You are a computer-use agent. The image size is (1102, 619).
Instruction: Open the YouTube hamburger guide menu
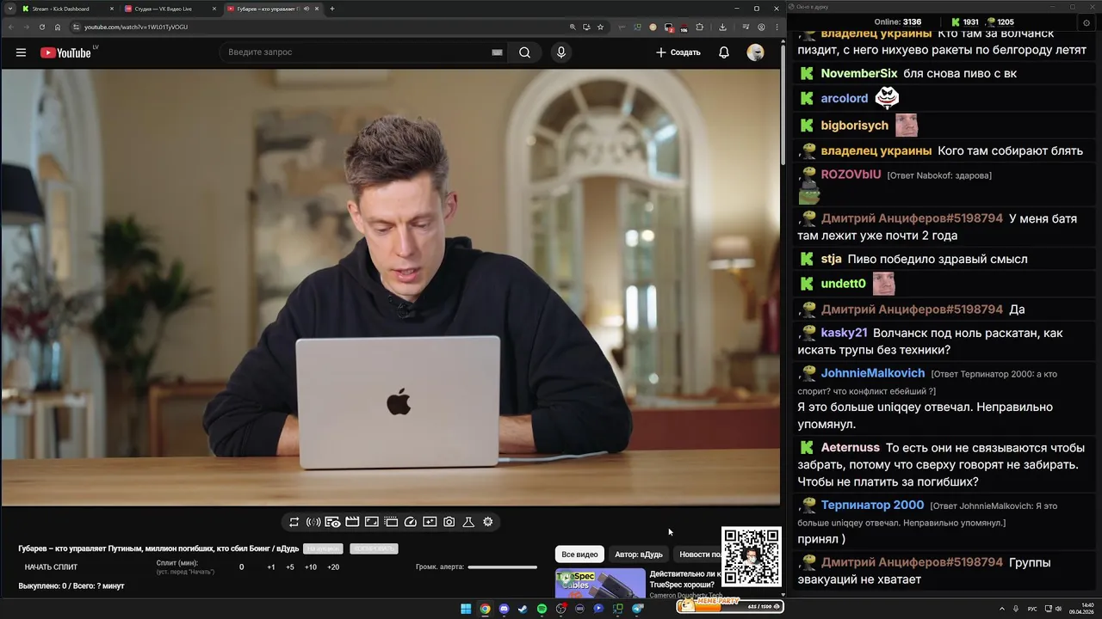click(x=21, y=52)
